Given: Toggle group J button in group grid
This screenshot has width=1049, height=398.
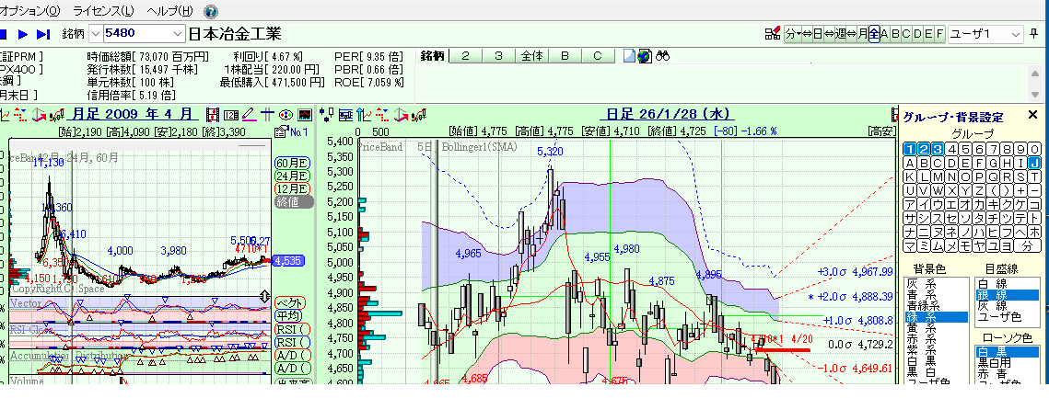Looking at the screenshot, I should [x=1034, y=163].
